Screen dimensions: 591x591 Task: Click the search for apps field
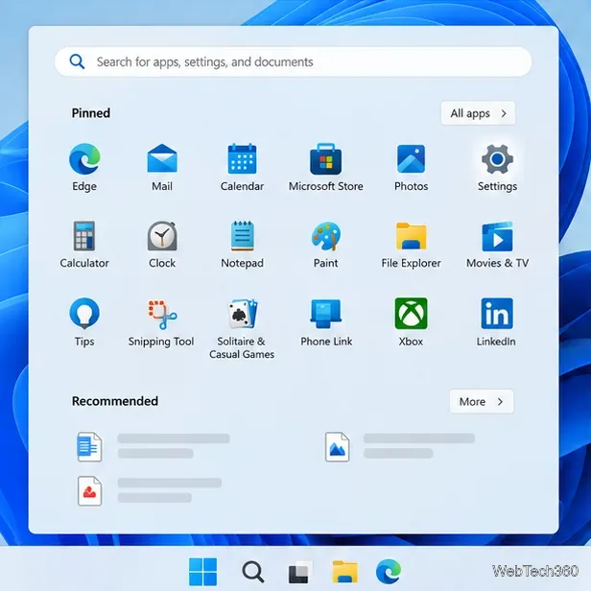(294, 61)
